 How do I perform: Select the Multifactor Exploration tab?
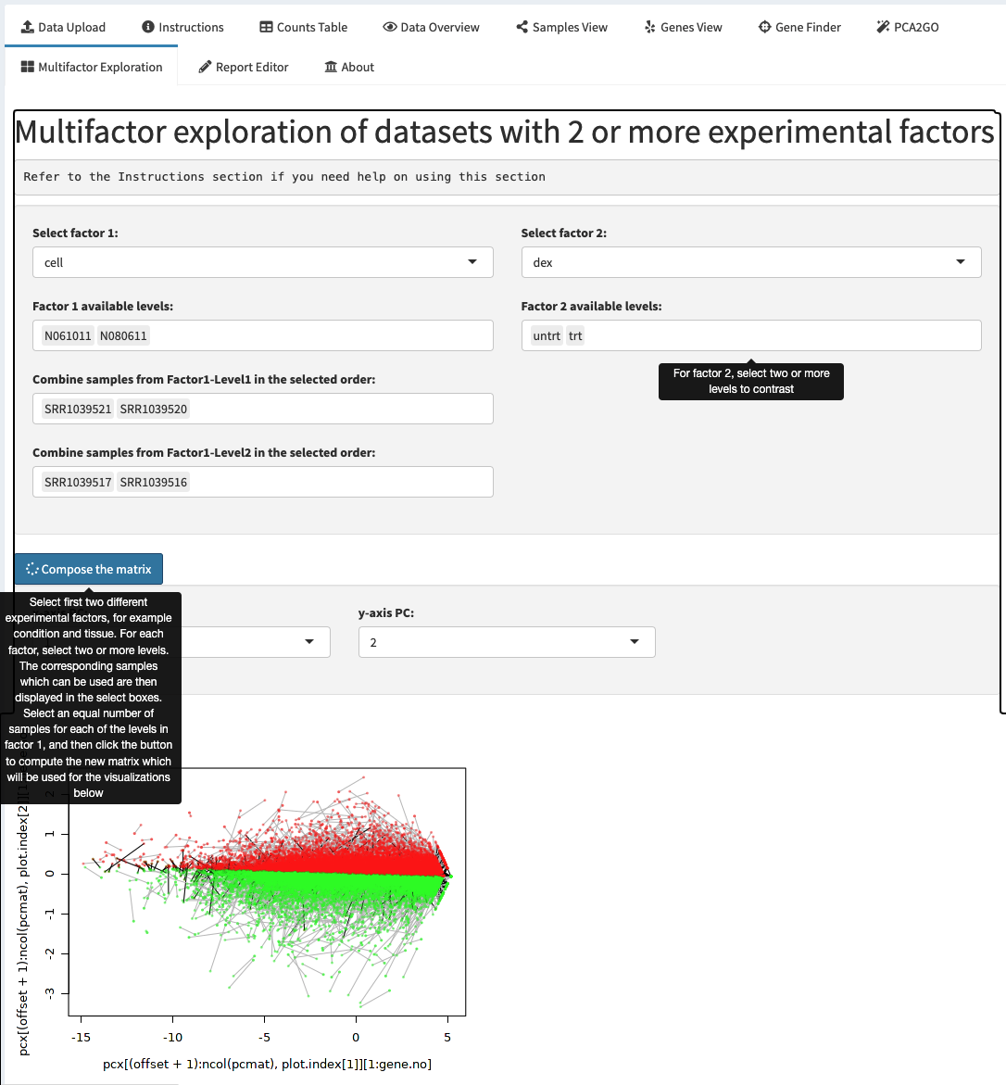92,67
